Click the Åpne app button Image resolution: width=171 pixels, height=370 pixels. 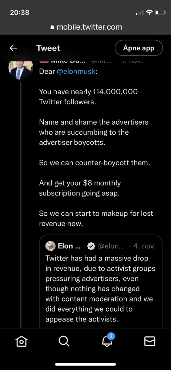click(x=139, y=48)
